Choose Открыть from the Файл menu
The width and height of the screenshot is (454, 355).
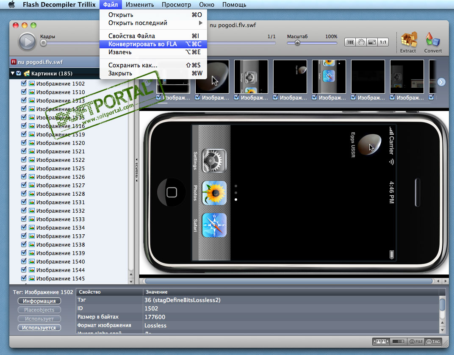(x=153, y=15)
